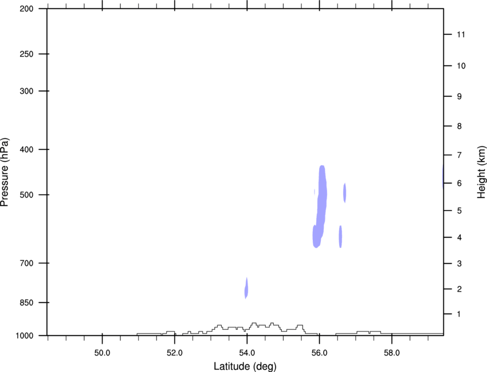Viewport: 487px width, 372px height.
Task: Click the 56.0 latitude tick label
Action: (319, 353)
